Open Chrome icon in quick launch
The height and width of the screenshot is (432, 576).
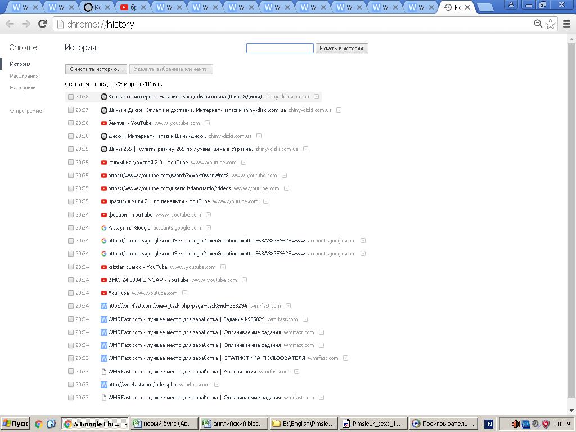(39, 424)
